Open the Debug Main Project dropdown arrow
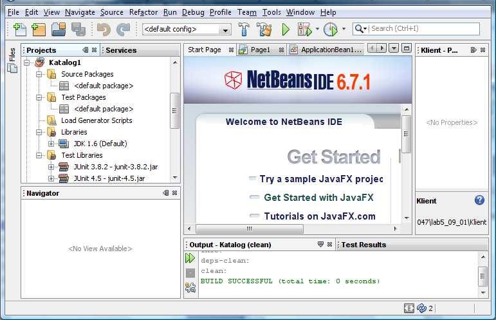Screen dimensions: 496x320 coord(317,29)
